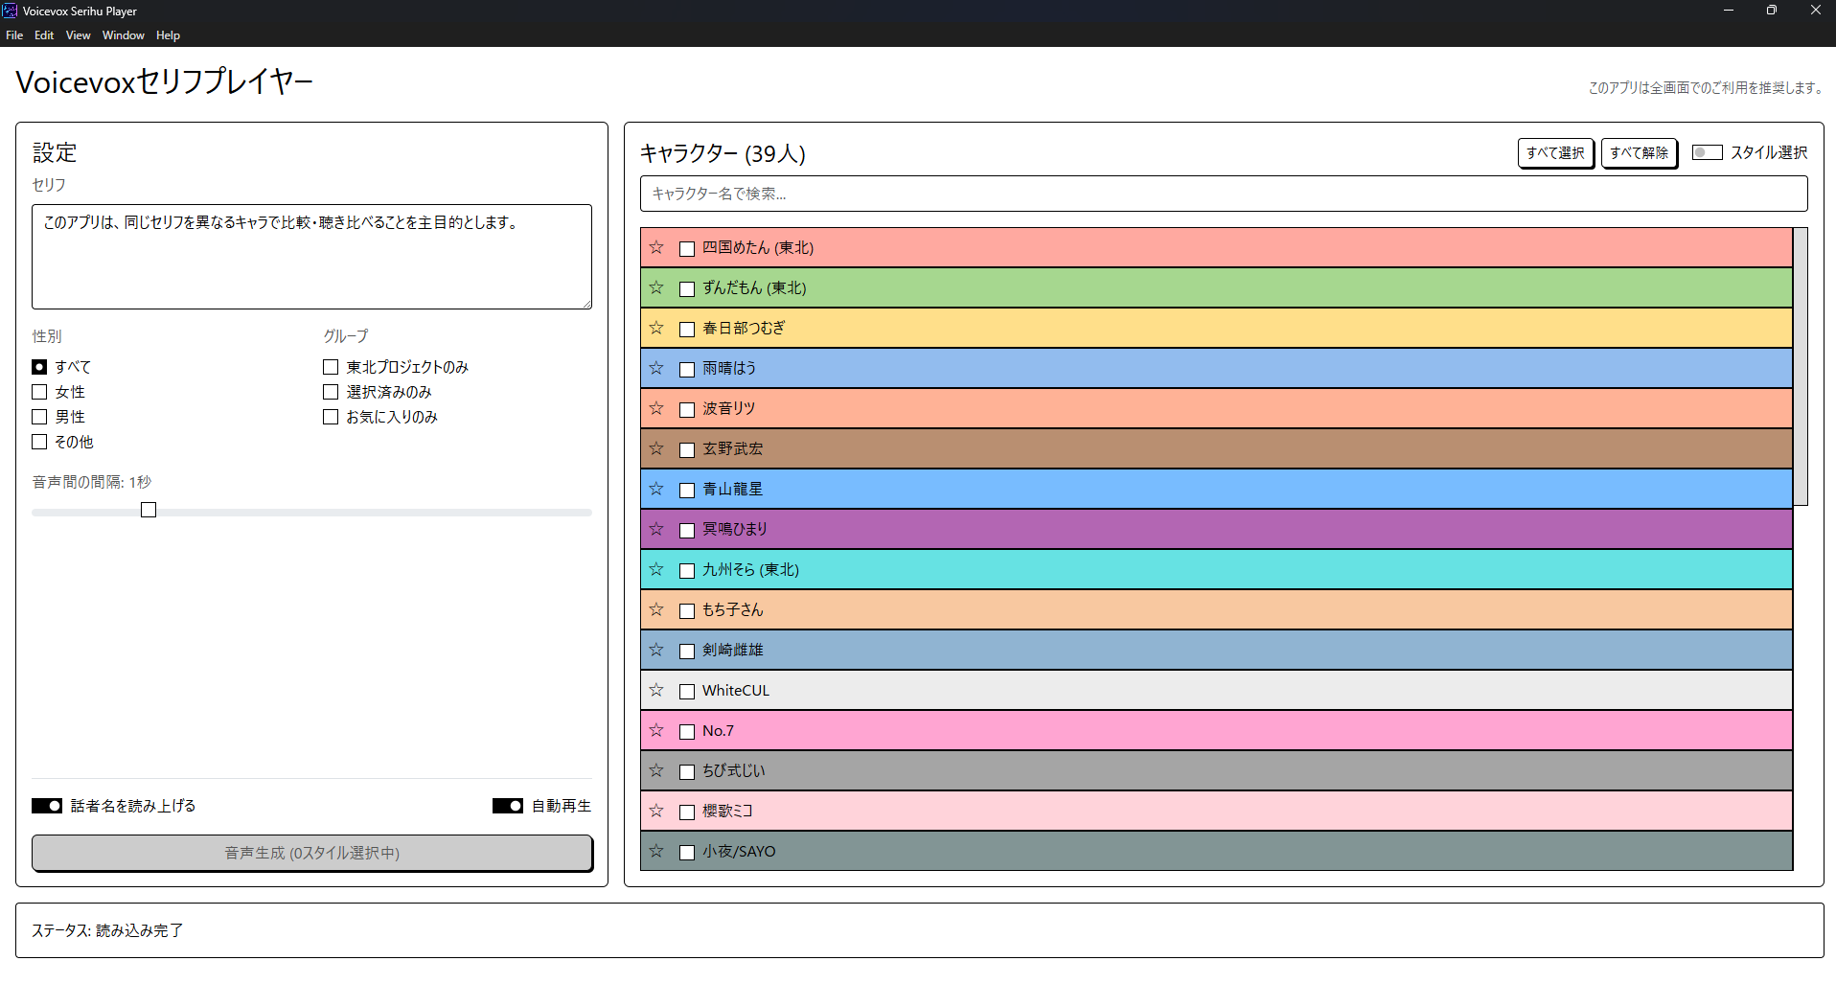Check 選択済みのみ group filter
Image resolution: width=1836 pixels, height=984 pixels.
pyautogui.click(x=331, y=392)
